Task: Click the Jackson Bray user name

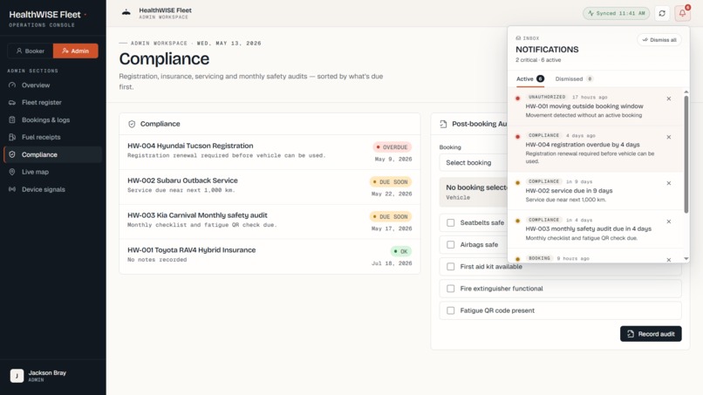Action: pos(47,373)
